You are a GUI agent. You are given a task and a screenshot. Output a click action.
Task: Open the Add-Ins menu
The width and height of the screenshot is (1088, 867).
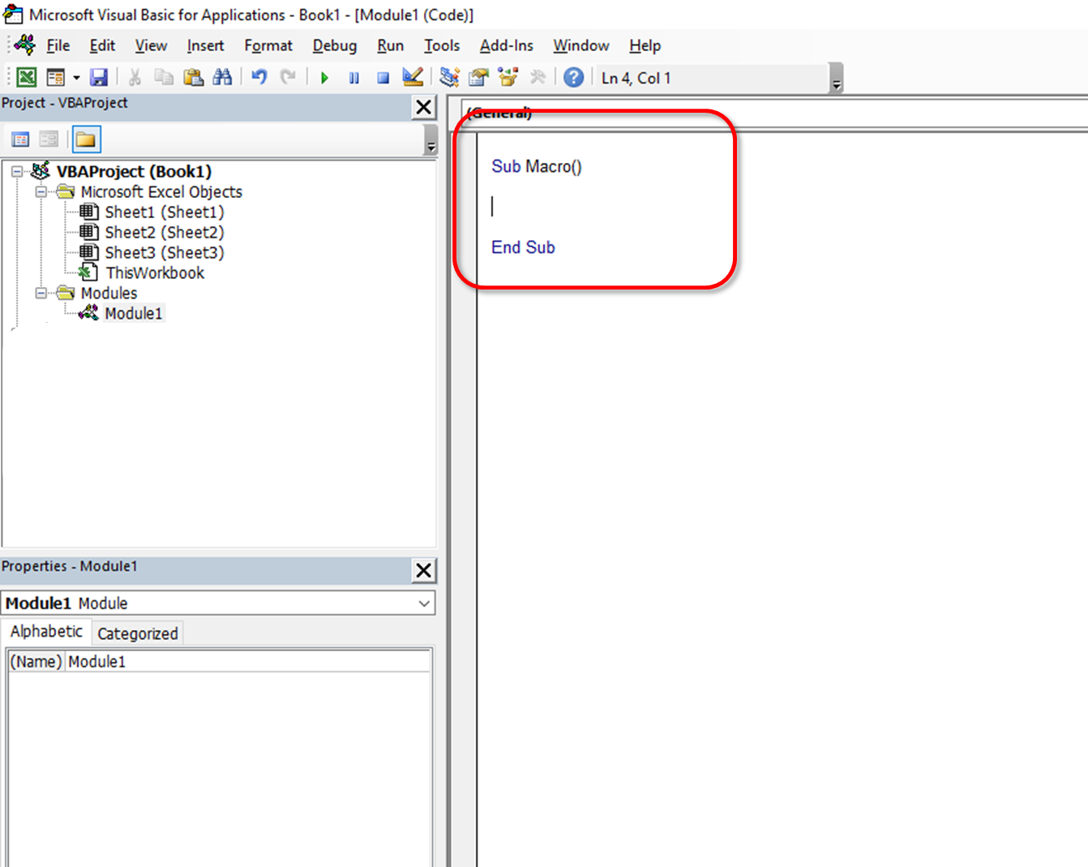click(507, 46)
